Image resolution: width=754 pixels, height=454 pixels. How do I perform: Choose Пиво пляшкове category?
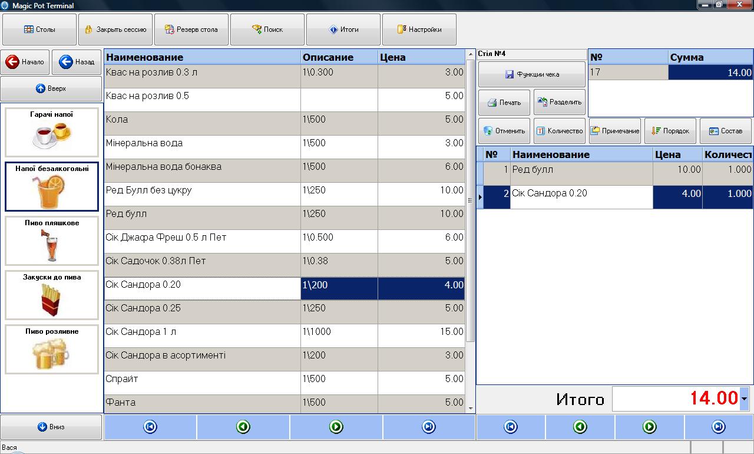click(52, 241)
